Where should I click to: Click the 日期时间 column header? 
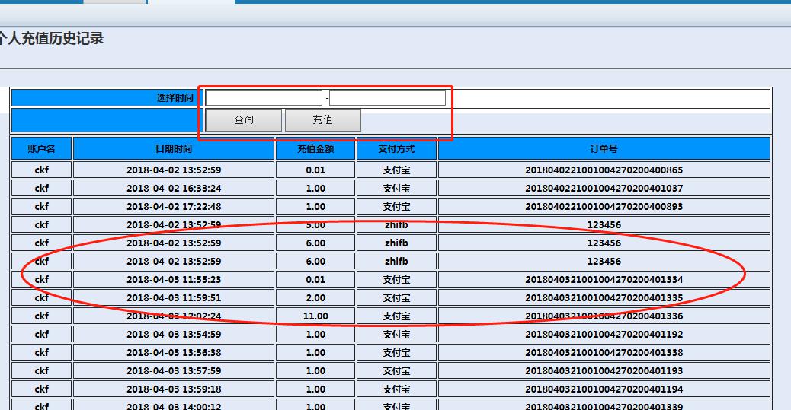click(174, 149)
